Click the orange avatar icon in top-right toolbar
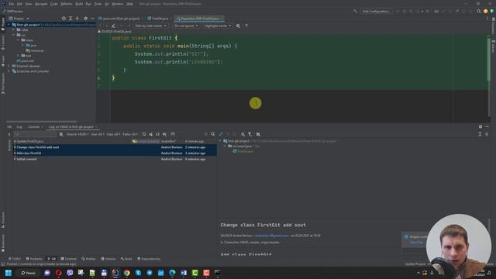This screenshot has width=496, height=279. click(x=486, y=12)
